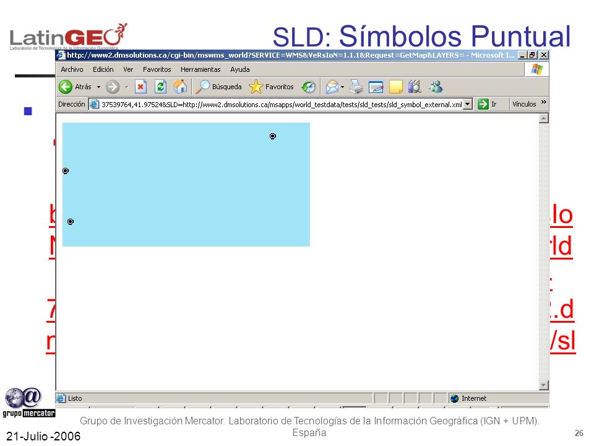This screenshot has width=594, height=446.
Task: Click the light blue map image
Action: point(186,185)
